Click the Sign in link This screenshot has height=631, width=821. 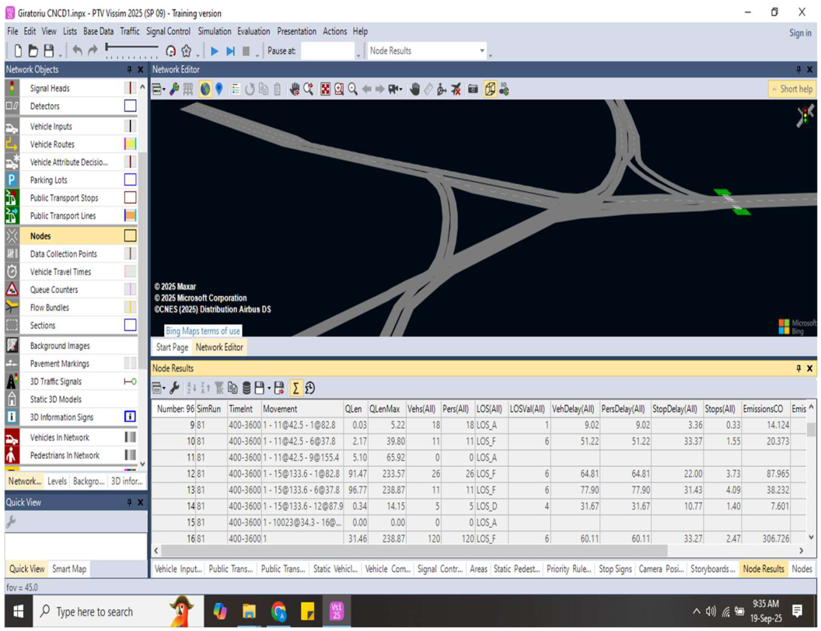click(x=800, y=33)
